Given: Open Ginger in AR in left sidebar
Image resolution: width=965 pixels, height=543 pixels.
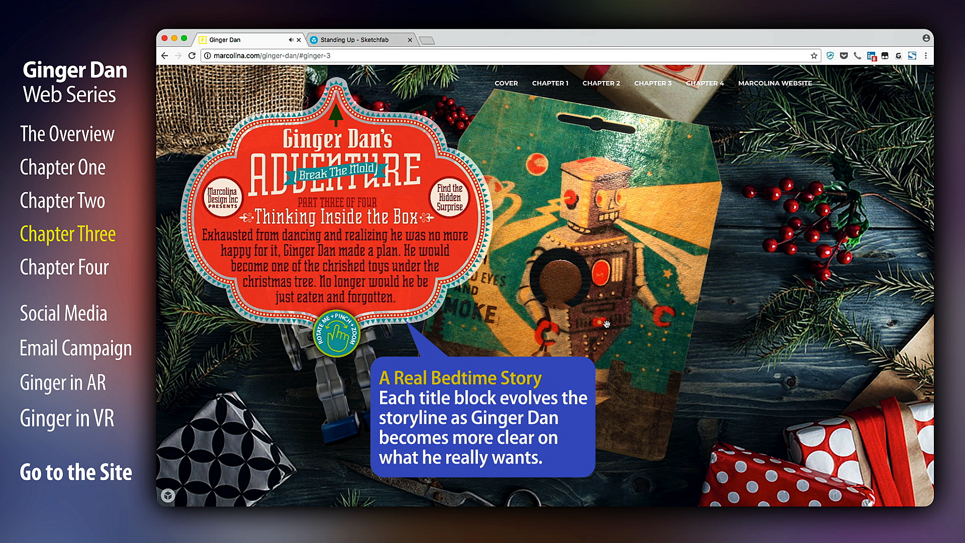Looking at the screenshot, I should [x=63, y=383].
